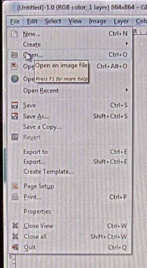Click the Save As disk icon
The height and width of the screenshot is (268, 147).
click(x=15, y=116)
